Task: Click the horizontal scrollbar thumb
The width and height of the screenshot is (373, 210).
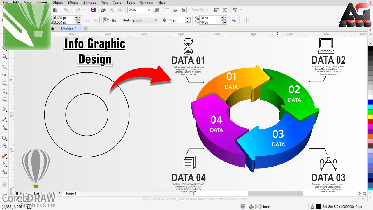Action: [275, 193]
